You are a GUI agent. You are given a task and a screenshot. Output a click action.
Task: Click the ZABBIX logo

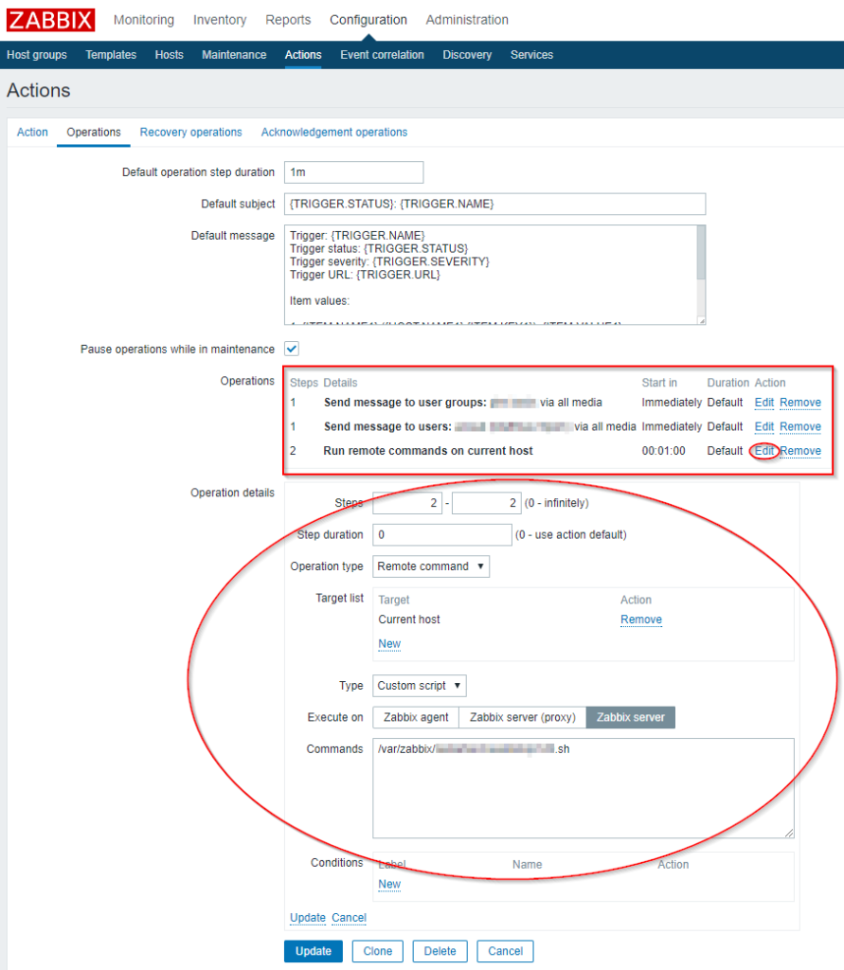click(x=50, y=20)
